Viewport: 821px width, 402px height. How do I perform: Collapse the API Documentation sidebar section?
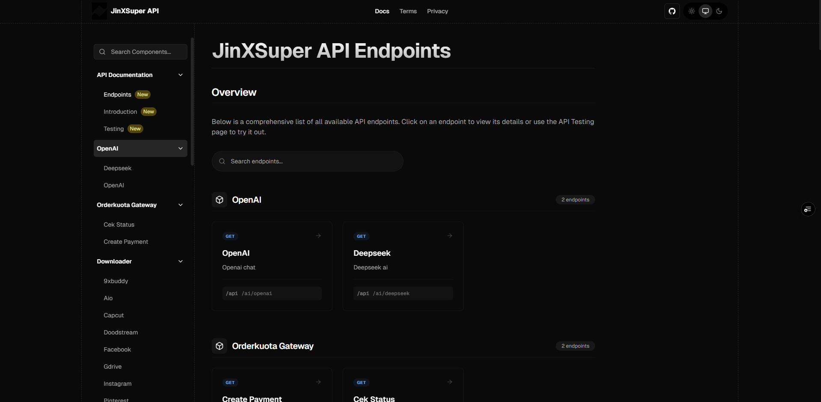(180, 75)
